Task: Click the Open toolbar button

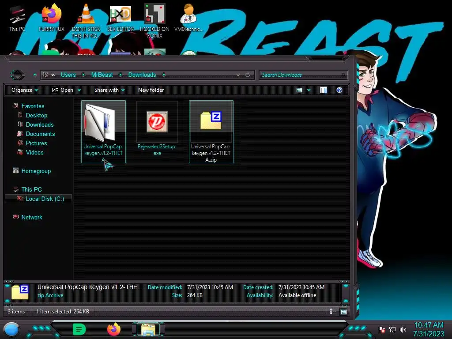Action: pyautogui.click(x=63, y=90)
